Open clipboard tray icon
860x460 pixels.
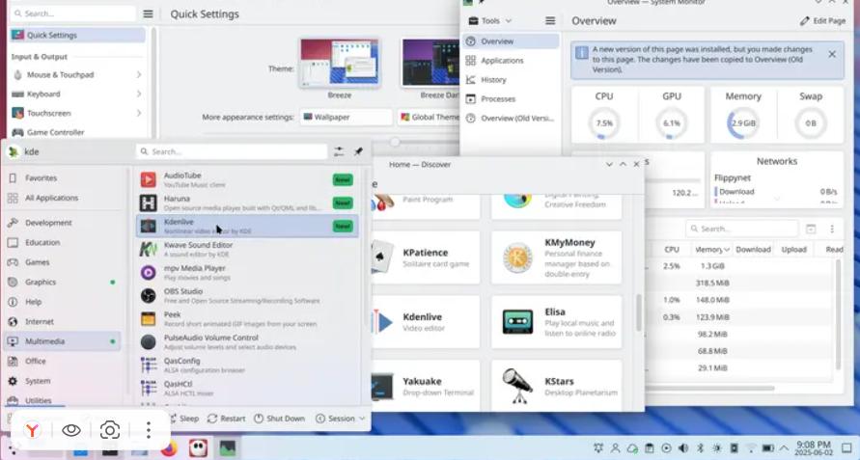[650, 448]
